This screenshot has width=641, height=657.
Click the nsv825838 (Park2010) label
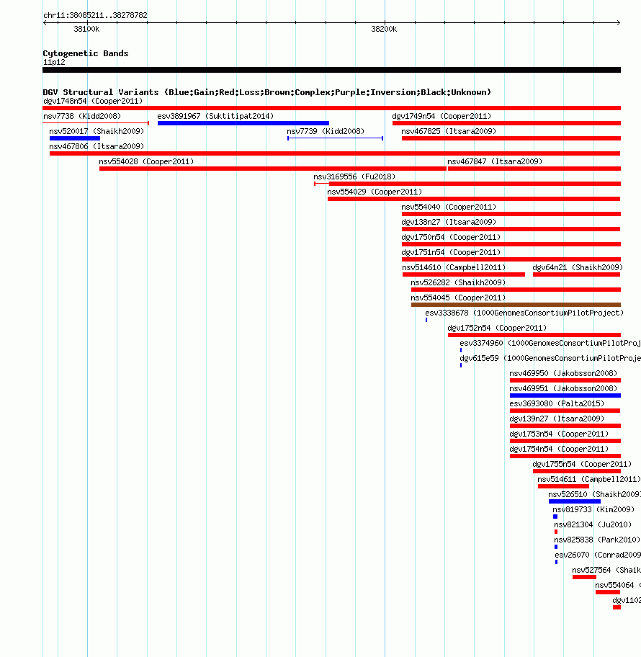[597, 540]
